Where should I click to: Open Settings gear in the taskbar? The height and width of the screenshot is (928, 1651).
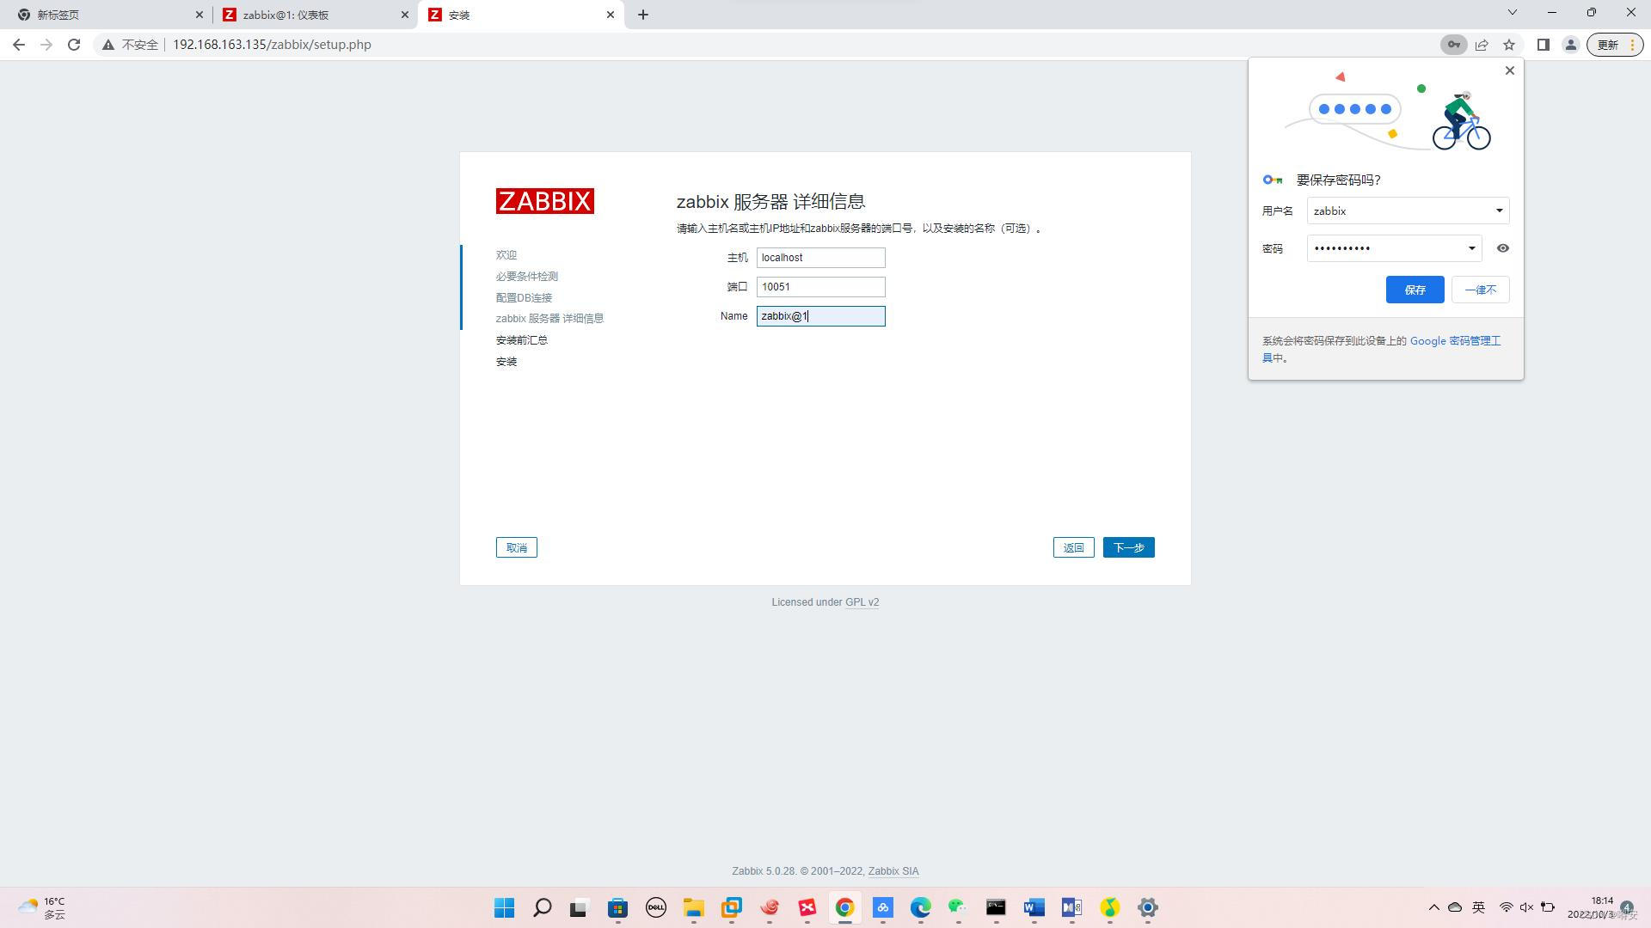tap(1148, 907)
